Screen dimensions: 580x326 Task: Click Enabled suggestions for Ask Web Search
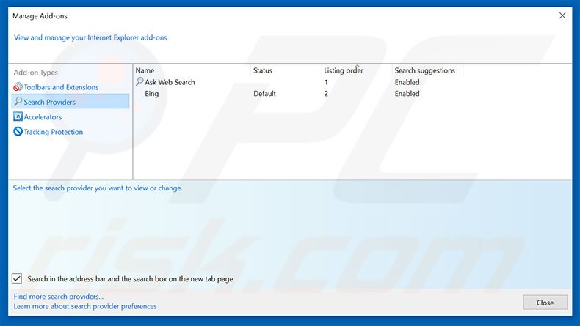click(407, 82)
